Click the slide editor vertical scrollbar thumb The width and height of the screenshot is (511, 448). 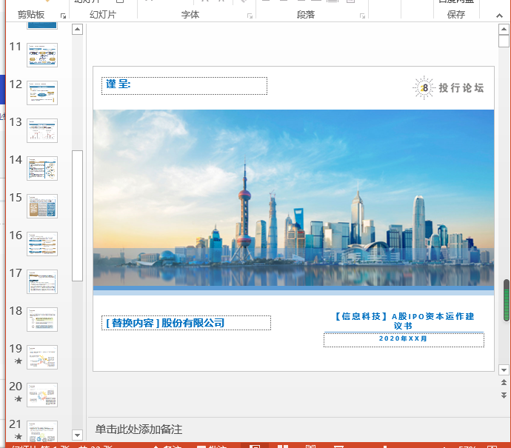[x=504, y=41]
